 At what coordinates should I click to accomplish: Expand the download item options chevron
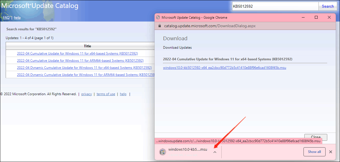[x=215, y=152]
